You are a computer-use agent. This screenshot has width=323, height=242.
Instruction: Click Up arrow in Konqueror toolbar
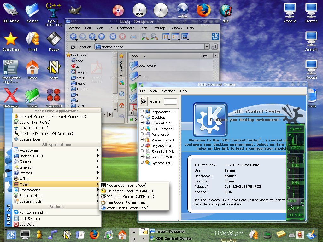click(92, 37)
